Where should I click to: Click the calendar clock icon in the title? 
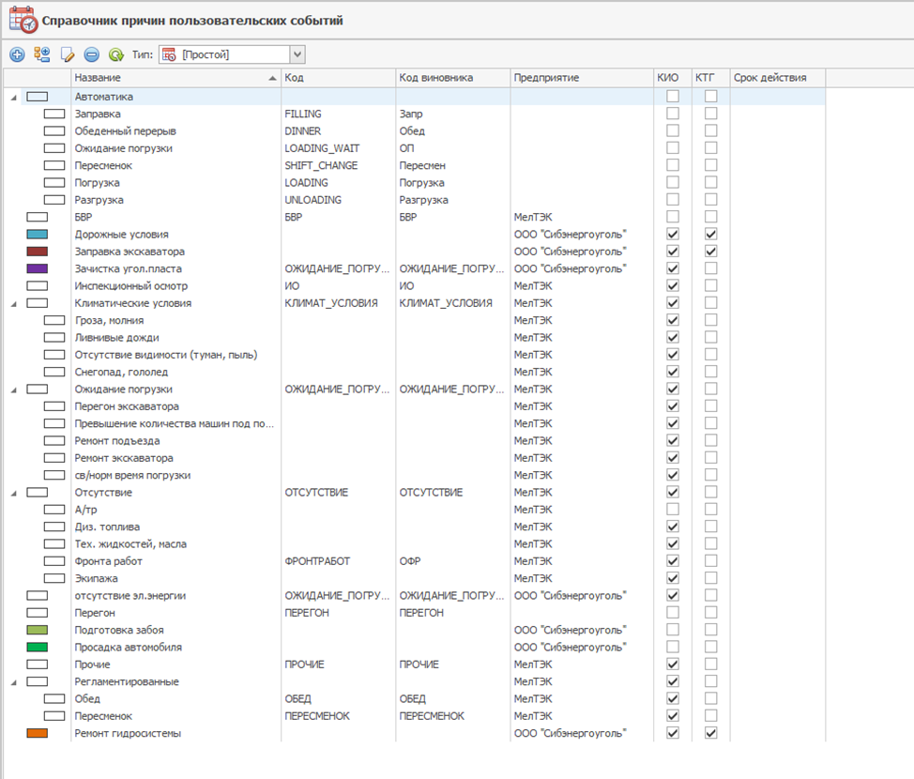click(x=22, y=19)
